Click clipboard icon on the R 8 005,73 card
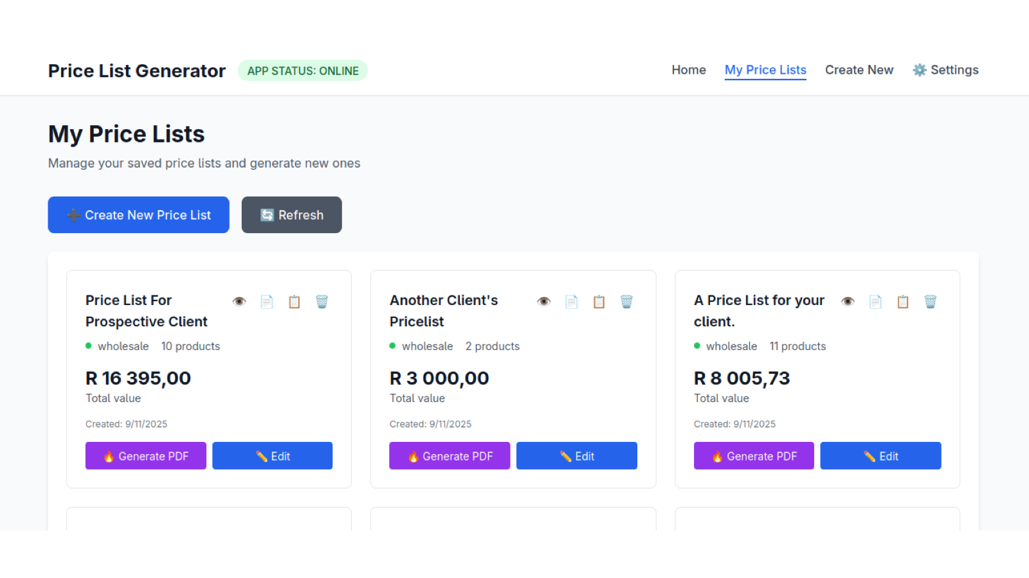 (903, 302)
